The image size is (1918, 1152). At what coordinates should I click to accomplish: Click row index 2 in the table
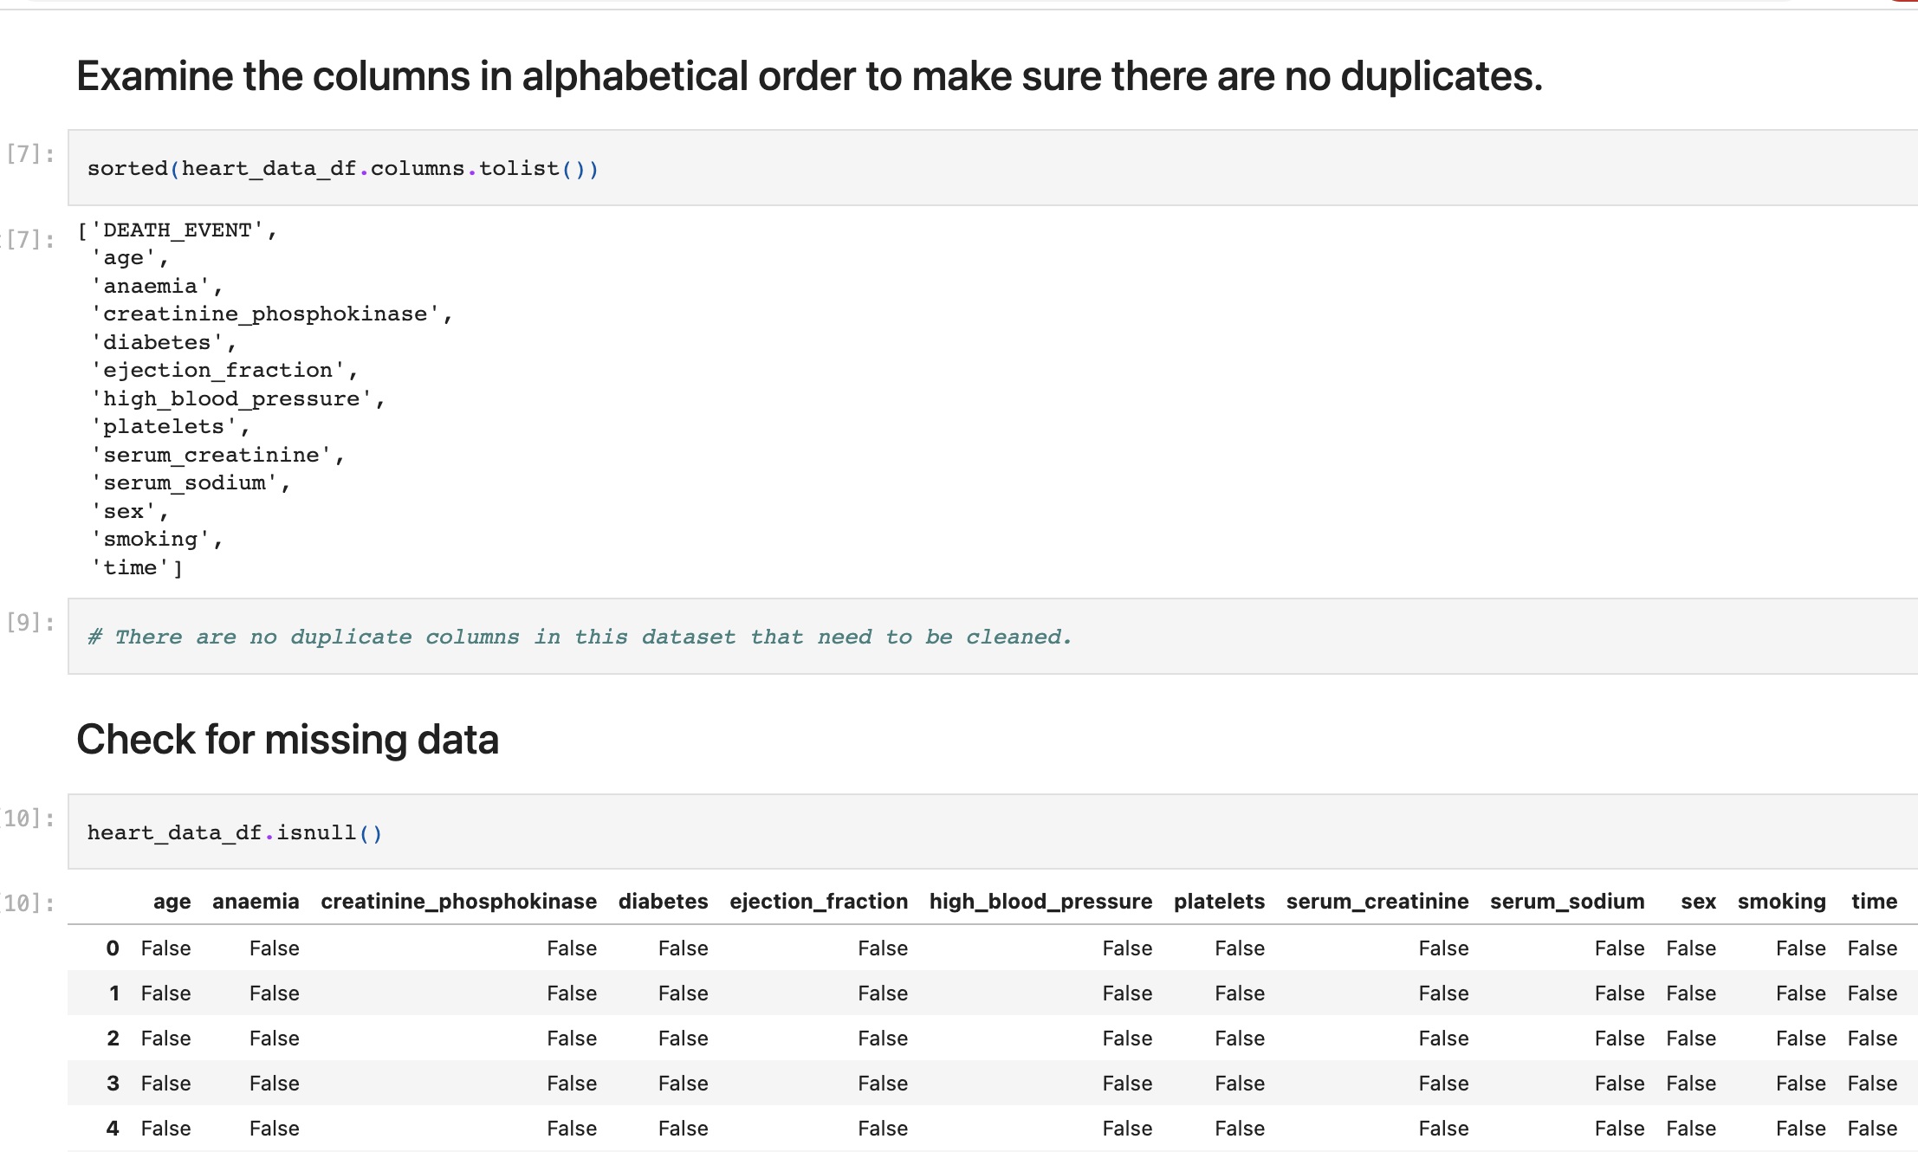pos(113,1039)
